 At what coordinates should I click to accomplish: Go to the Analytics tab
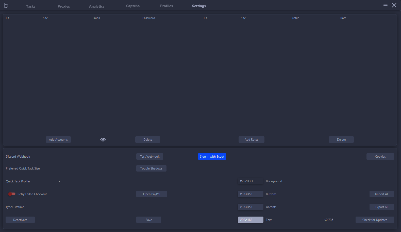pos(96,6)
